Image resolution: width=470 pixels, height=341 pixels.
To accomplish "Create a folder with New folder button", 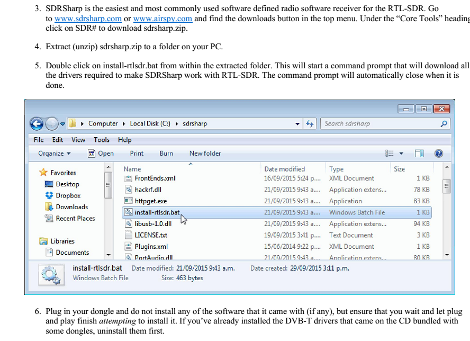I will [x=205, y=153].
